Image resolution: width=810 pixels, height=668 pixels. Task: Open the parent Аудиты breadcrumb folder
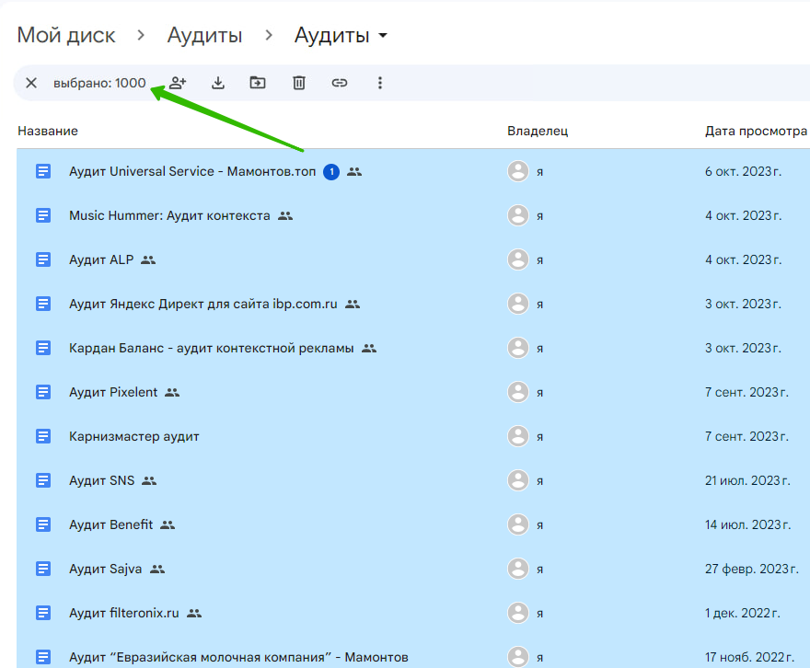(204, 36)
